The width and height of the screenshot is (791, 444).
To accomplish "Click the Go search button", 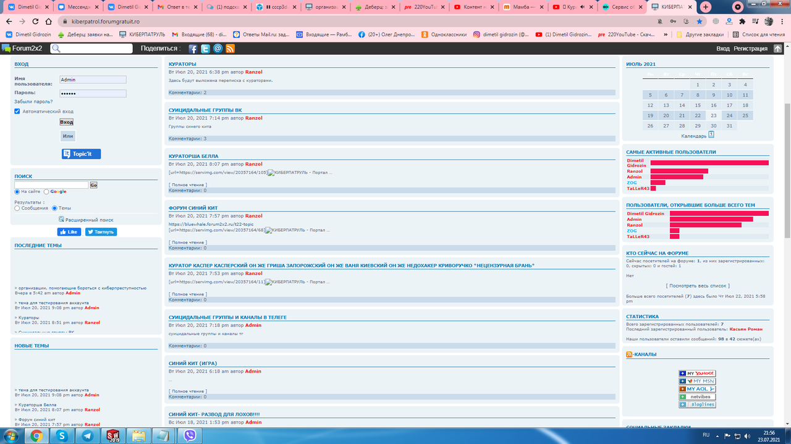I will click(93, 185).
